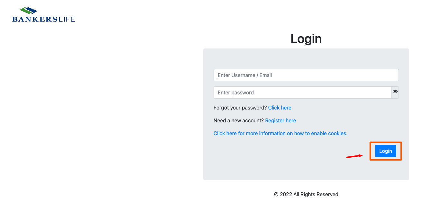Focus the Enter password input box
The image size is (441, 219).
(302, 92)
